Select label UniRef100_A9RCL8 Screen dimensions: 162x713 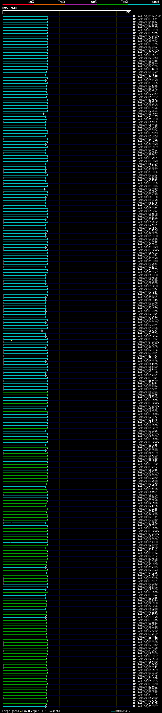click(x=145, y=408)
